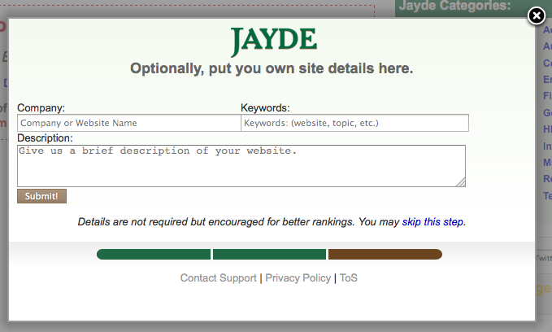Open the ToS link
Viewport: 552px width, 332px height.
(x=348, y=278)
